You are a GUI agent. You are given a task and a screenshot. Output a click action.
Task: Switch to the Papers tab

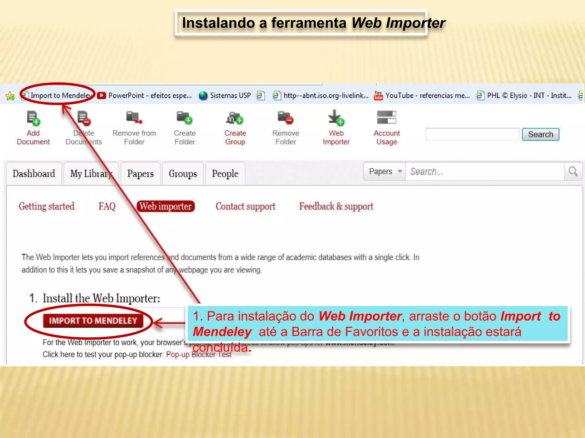point(141,174)
